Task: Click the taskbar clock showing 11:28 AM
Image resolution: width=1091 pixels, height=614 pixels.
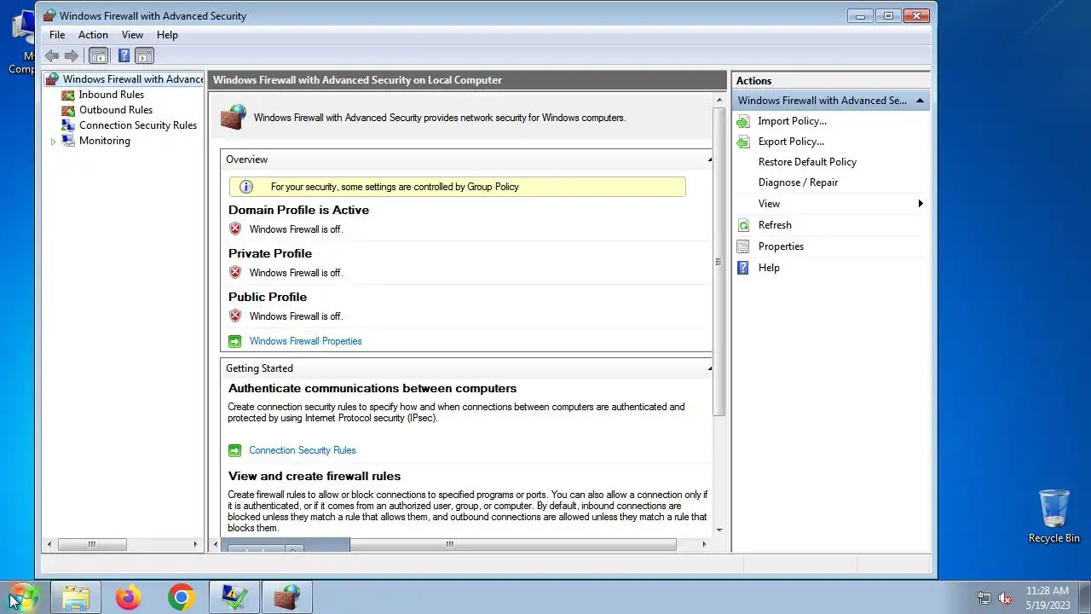Action: [1047, 598]
